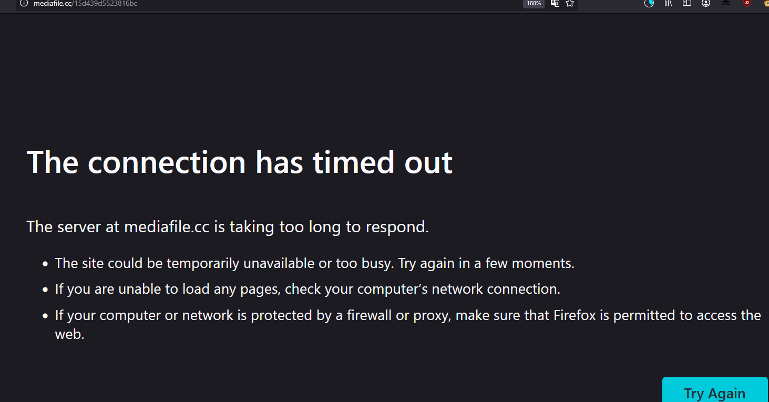
Task: Click the word "web." ending the last bullet
Action: point(70,334)
